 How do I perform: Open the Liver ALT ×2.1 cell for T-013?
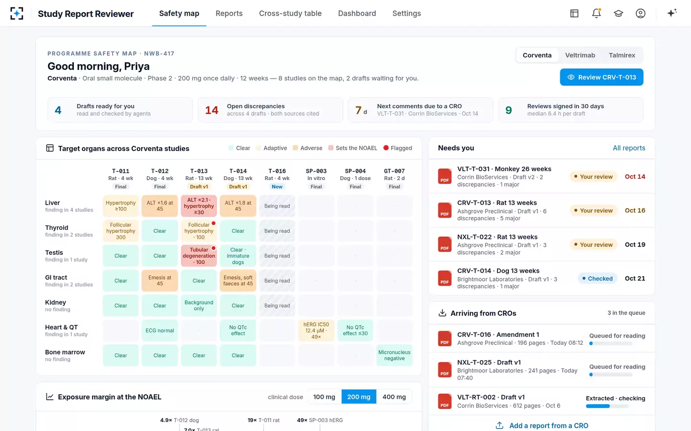tap(199, 206)
